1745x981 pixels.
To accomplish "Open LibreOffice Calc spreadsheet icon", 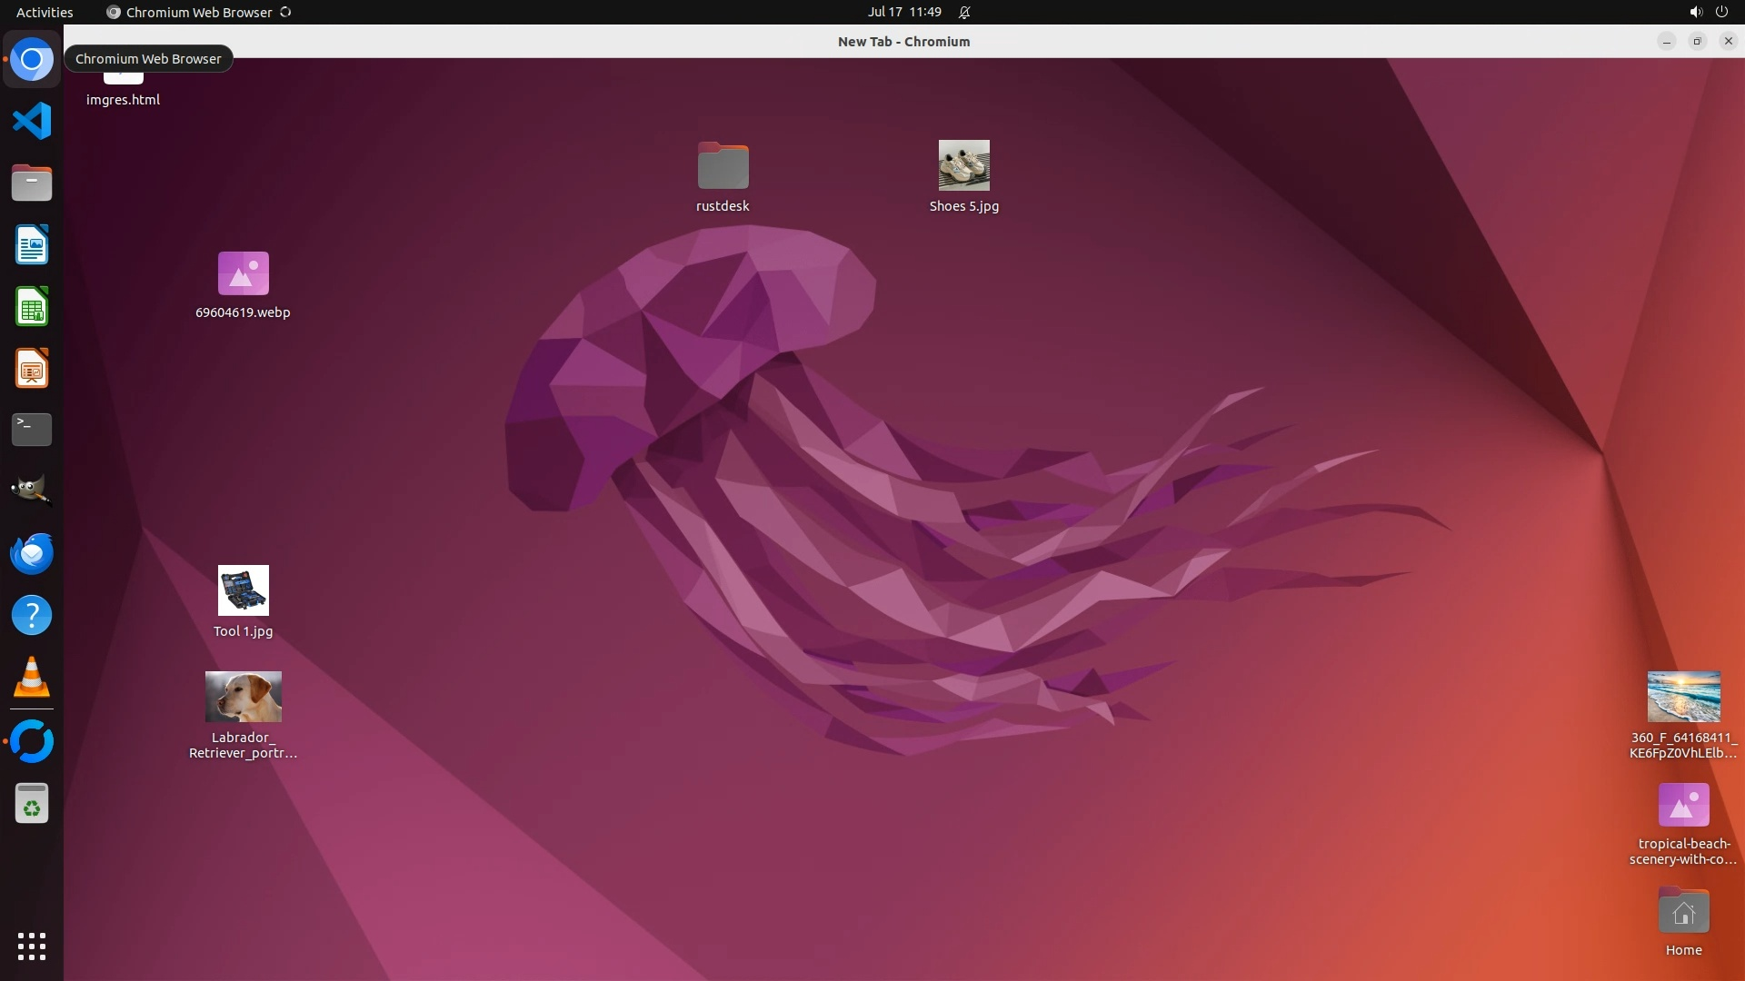I will (32, 307).
